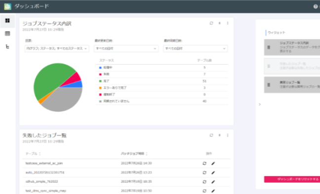The width and height of the screenshot is (320, 194).
Task: Click the green legend swatch for 完了
Action: point(100,81)
